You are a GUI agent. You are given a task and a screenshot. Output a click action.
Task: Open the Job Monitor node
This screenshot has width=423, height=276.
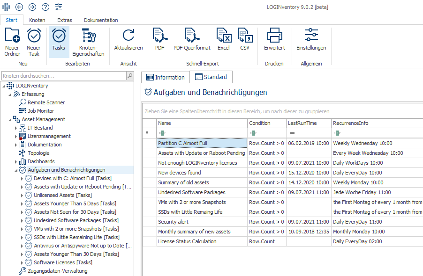(41, 111)
